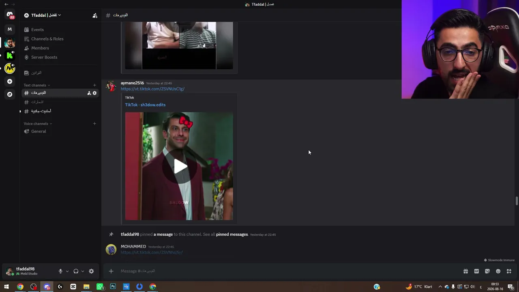The image size is (519, 292).
Task: Open CapCut from taskbar
Action: pyautogui.click(x=73, y=287)
